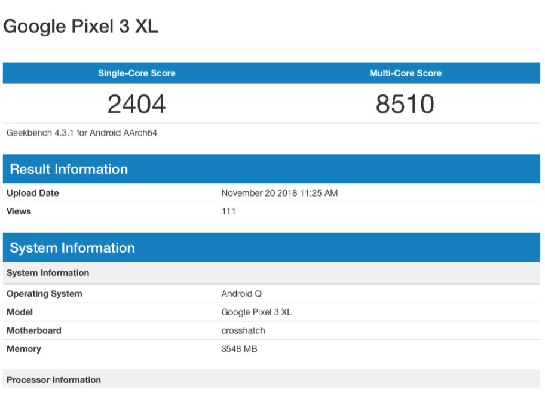Click the views count 111
The width and height of the screenshot is (545, 402).
point(228,211)
